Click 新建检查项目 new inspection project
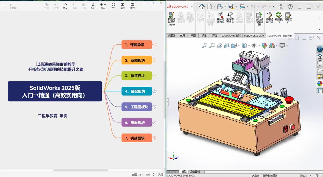Image resolution: width=323 pixels, height=177 pixels. (172, 19)
